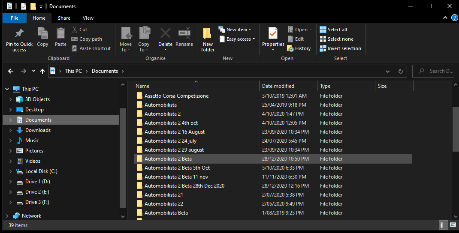The image size is (459, 233).
Task: Refresh the Documents folder view
Action: 401,71
